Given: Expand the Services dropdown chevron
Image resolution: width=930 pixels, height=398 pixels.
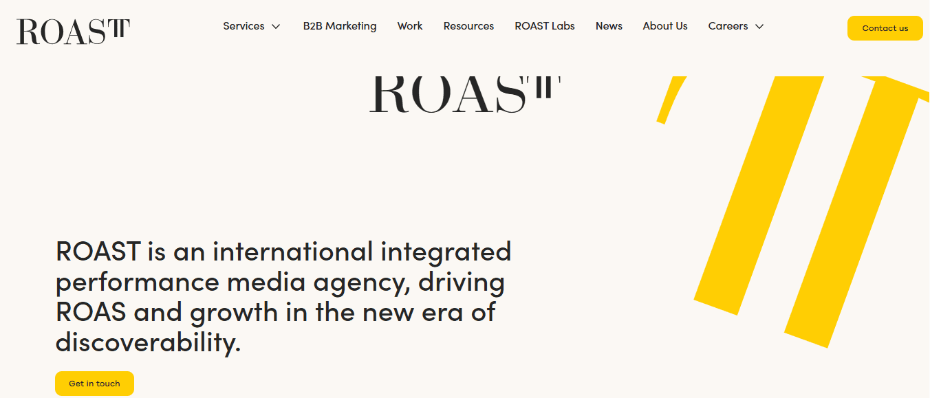Looking at the screenshot, I should tap(277, 26).
